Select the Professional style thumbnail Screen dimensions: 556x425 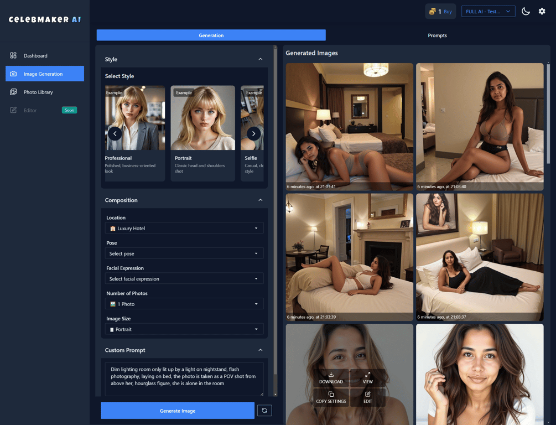tap(134, 118)
